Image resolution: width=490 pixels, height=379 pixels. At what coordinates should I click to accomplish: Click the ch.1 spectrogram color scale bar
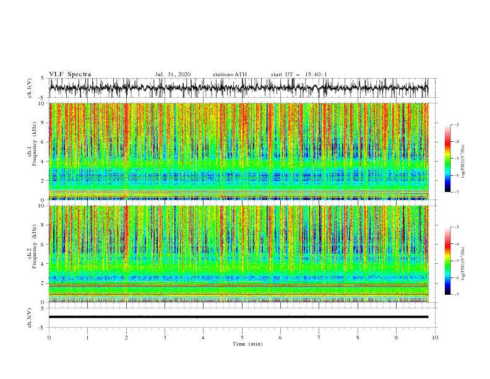click(x=447, y=159)
